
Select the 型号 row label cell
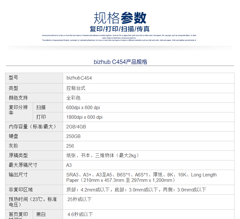[x=13, y=78]
